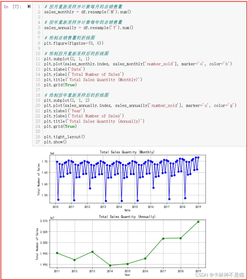Click the 2015 tick label on the monthly chart axis
The height and width of the screenshot is (280, 248).
[135, 207]
